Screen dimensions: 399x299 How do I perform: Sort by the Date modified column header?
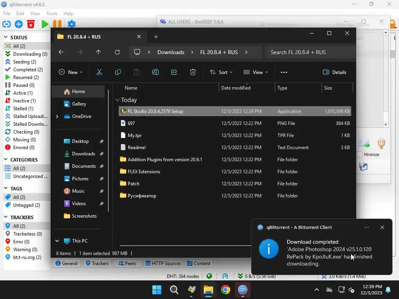(246, 88)
